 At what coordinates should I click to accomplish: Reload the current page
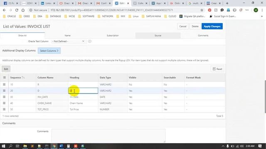[x=17, y=10]
